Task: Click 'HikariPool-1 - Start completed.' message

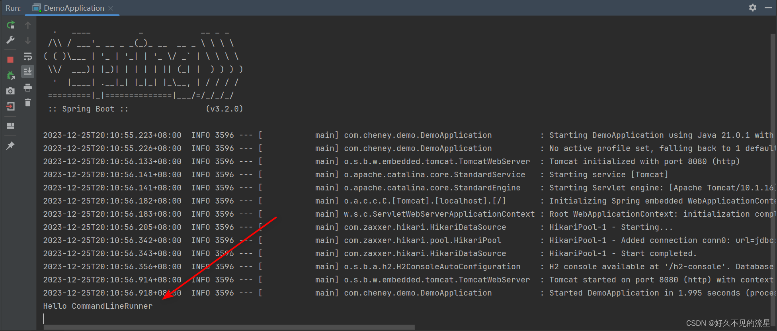Action: (623, 253)
